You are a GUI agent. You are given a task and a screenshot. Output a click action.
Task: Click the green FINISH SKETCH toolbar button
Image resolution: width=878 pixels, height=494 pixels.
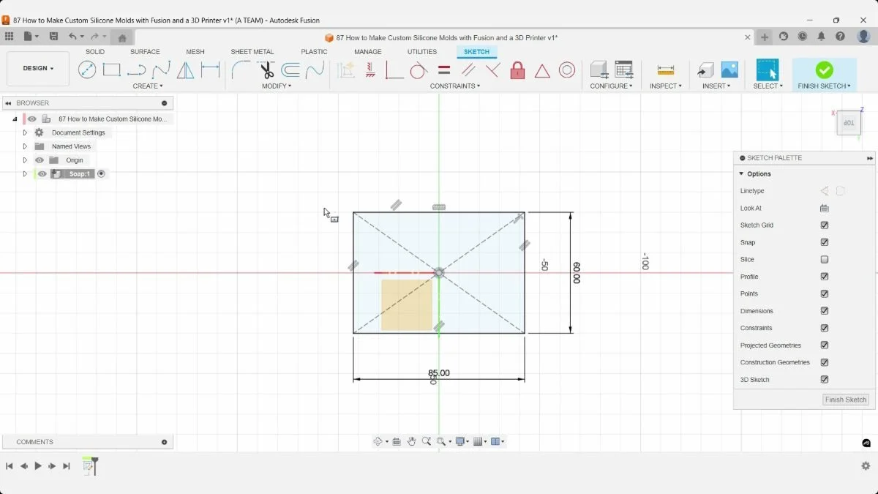825,74
